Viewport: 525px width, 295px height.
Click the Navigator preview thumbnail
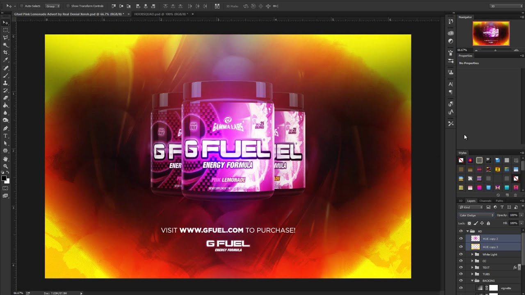(x=491, y=33)
